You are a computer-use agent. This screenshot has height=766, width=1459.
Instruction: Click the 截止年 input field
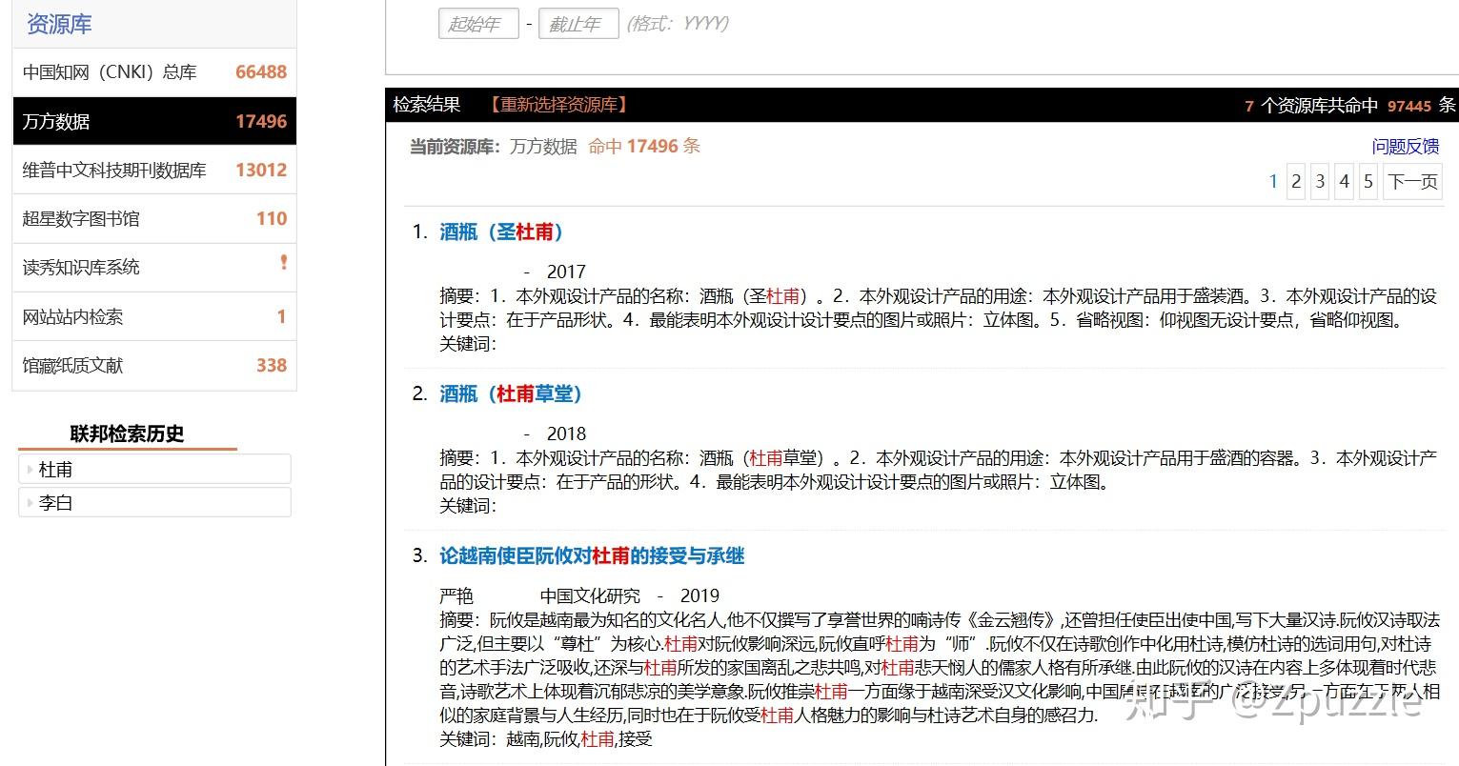(x=578, y=24)
